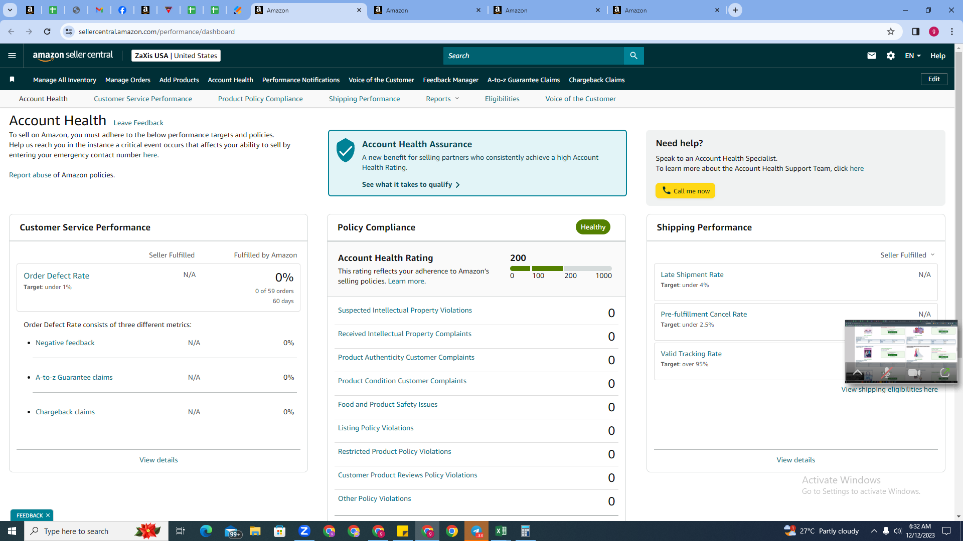The image size is (963, 541).
Task: Expand the meeting overlay with the up arrow
Action: pos(857,373)
